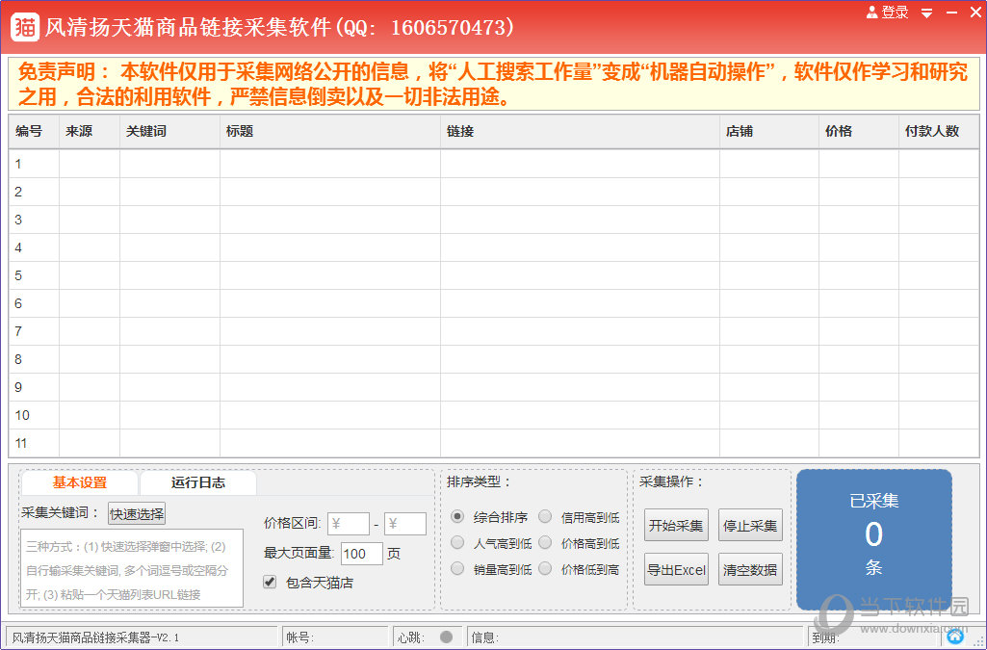Click the 最大页面量 input field

tap(361, 554)
